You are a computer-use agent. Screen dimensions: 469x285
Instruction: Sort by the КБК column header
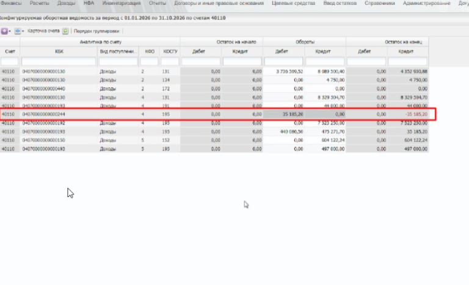[59, 51]
